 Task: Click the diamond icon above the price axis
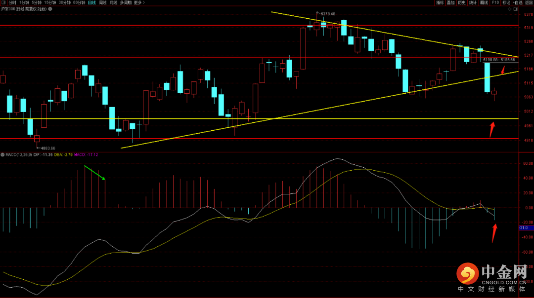tap(509, 9)
